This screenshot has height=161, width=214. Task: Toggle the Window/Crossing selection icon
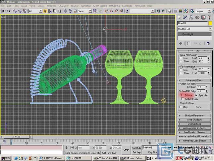point(60,11)
